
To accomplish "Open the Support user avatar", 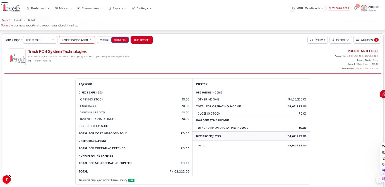I will point(364,8).
